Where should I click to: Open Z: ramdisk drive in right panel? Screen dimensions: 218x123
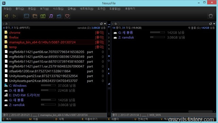coord(126,37)
